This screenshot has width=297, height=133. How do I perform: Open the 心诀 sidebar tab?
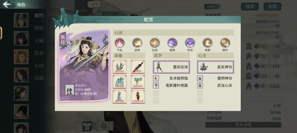coord(39,65)
